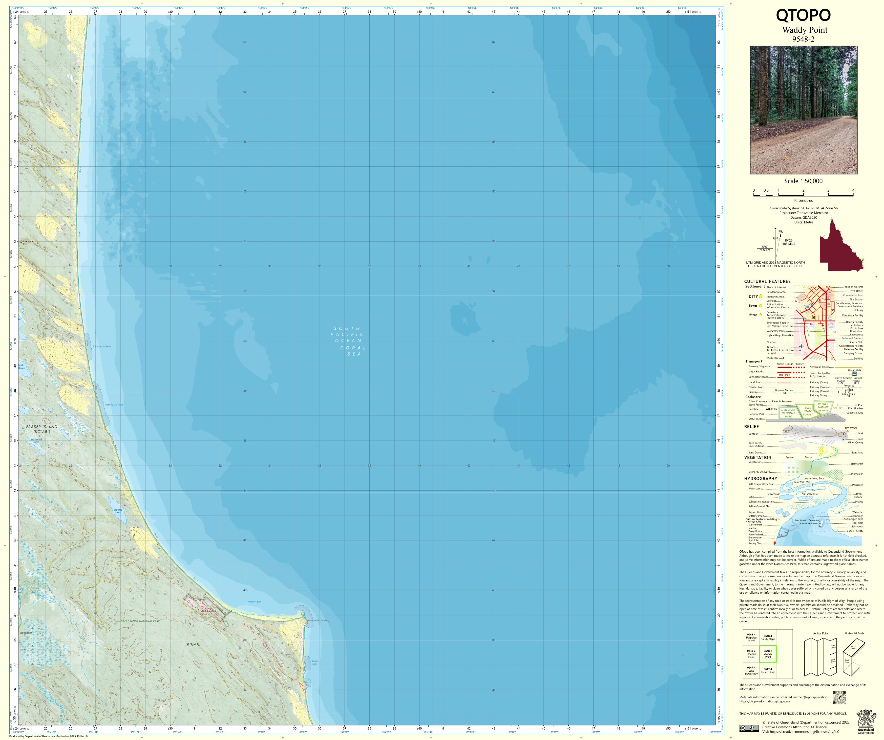Click the Orchid Beach settlement on the map
Image resolution: width=884 pixels, height=740 pixels.
point(208,611)
